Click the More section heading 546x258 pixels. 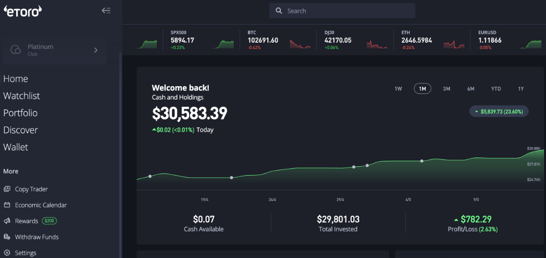(x=11, y=172)
